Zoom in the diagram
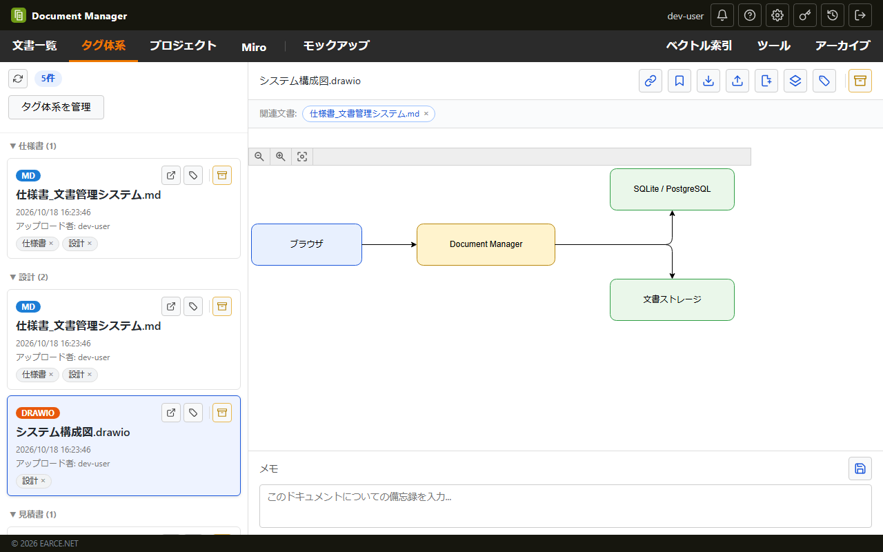Viewport: 883px width, 552px height. (x=281, y=157)
